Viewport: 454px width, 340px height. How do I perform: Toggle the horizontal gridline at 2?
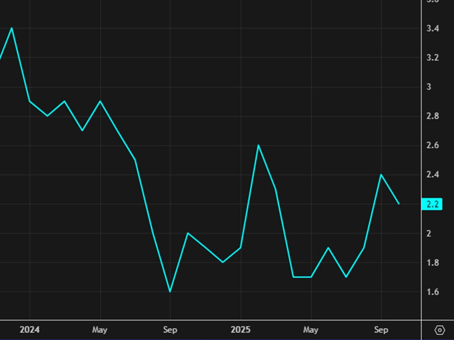pyautogui.click(x=210, y=232)
